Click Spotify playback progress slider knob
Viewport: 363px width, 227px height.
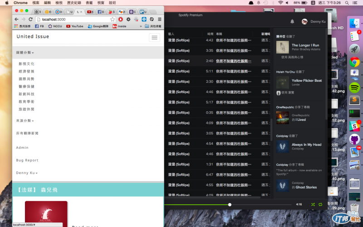(230, 205)
